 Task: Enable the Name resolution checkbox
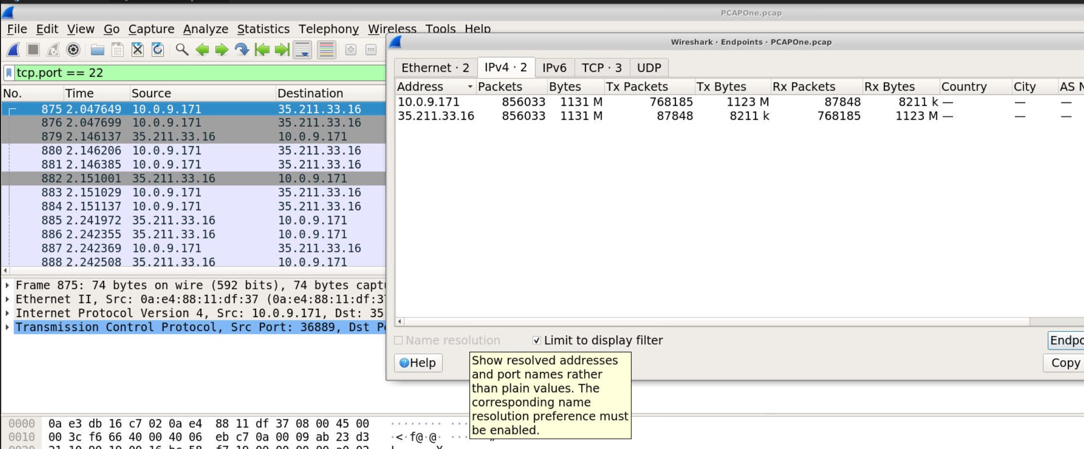point(399,340)
